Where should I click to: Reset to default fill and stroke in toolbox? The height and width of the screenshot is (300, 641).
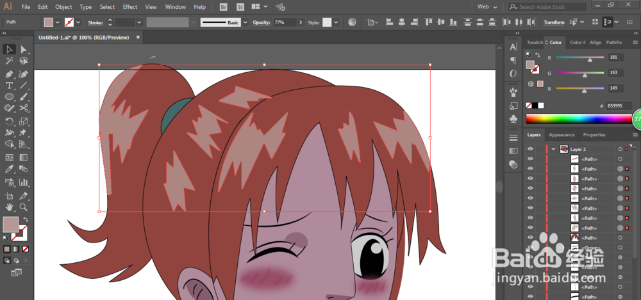pos(5,239)
